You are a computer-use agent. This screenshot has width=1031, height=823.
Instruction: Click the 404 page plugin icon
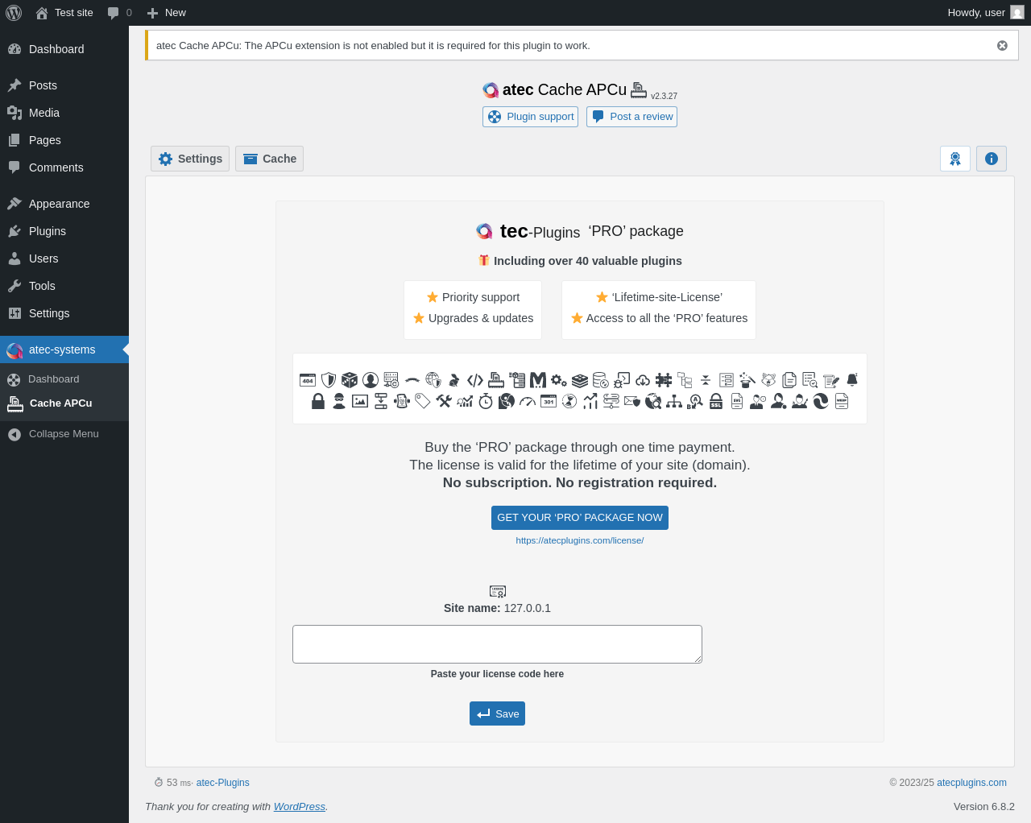click(x=308, y=380)
